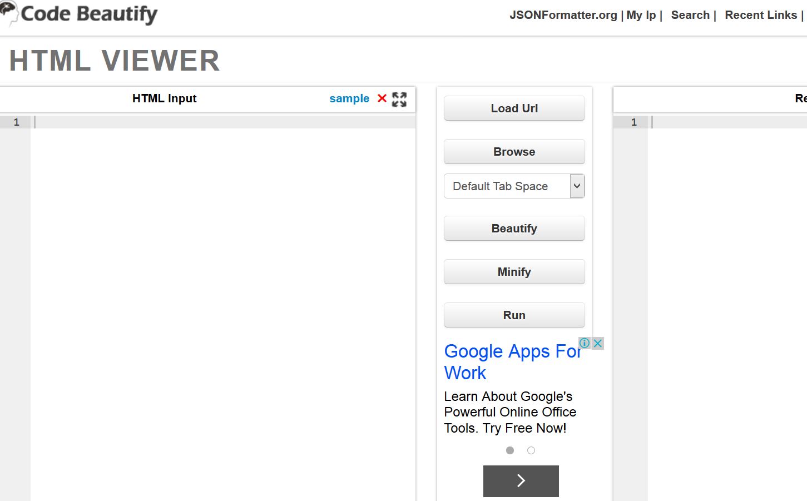Click the Run button
807x501 pixels.
(514, 315)
